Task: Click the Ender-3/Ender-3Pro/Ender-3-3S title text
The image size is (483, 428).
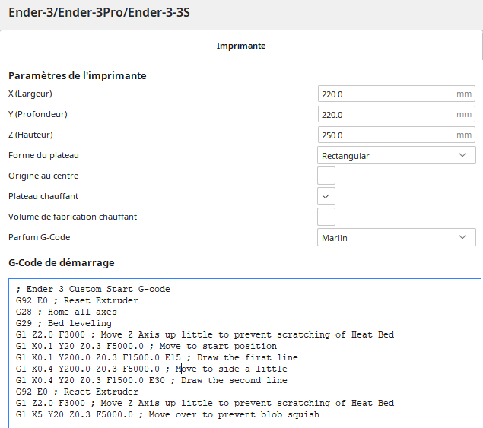Action: 99,13
